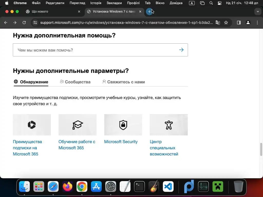
Task: Open 'Обучение работе с Microsoft 365' link
Action: [77, 145]
